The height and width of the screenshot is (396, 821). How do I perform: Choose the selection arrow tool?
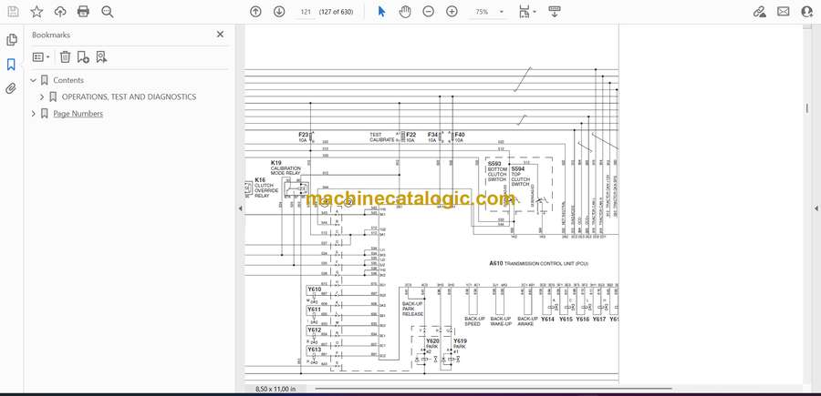(x=381, y=12)
